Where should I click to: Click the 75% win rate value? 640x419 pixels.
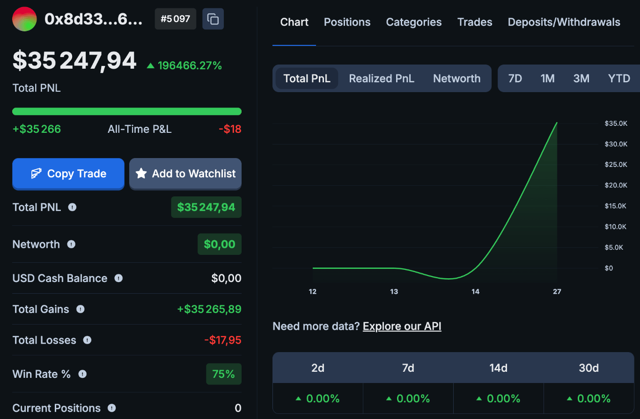(224, 374)
